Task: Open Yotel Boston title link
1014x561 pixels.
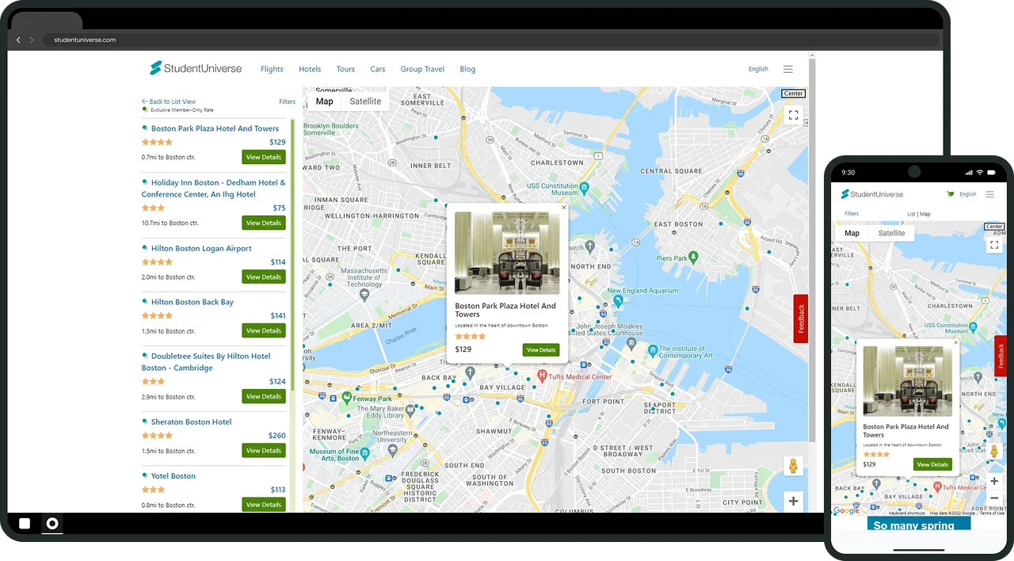Action: point(173,475)
